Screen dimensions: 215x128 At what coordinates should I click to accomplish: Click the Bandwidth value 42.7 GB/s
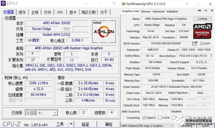coord(199,81)
